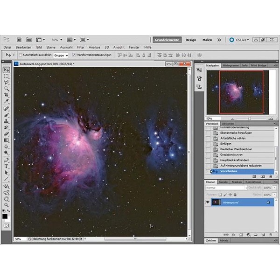Select the Lasso tool

tap(7, 82)
